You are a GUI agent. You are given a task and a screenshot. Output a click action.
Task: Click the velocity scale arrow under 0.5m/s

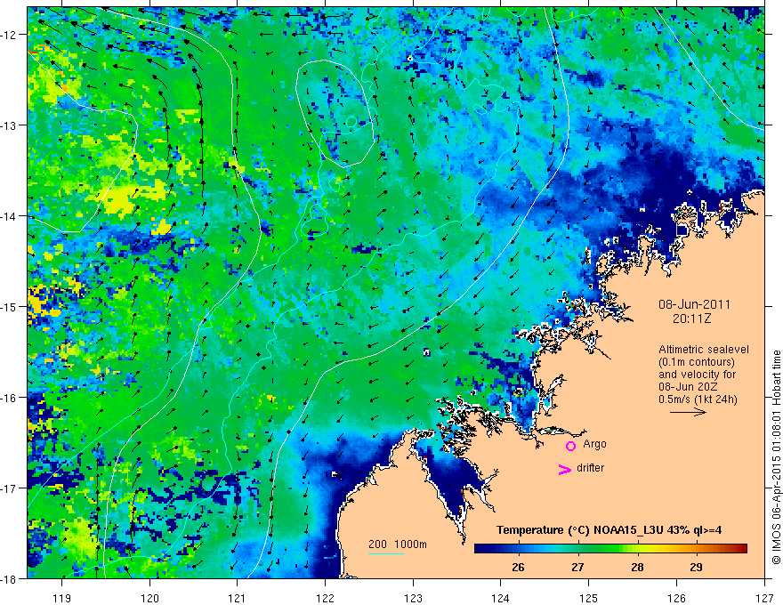click(688, 412)
